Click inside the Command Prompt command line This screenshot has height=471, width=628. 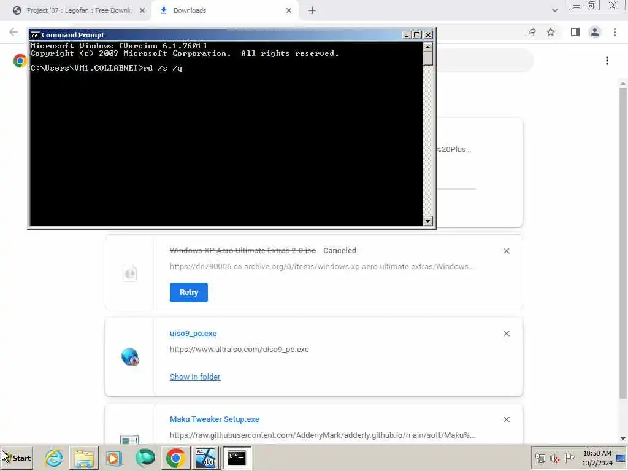coord(106,68)
